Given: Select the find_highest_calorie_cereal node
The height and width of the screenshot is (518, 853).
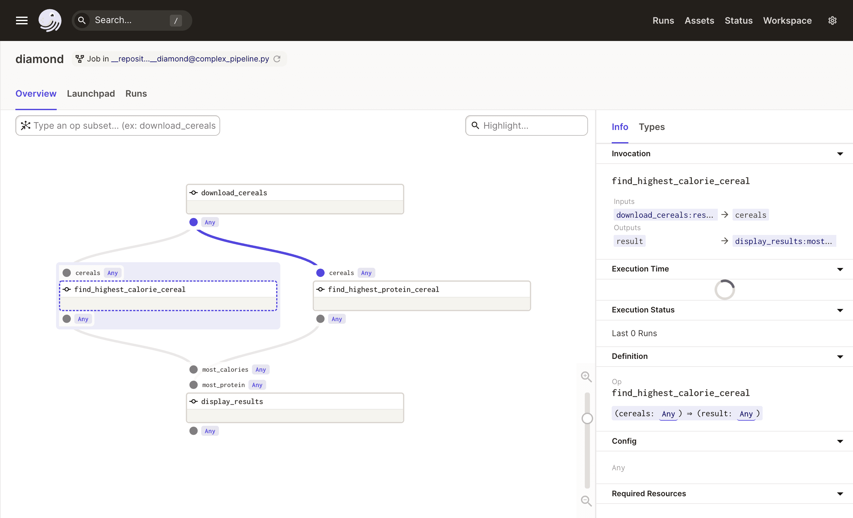Looking at the screenshot, I should tap(168, 295).
